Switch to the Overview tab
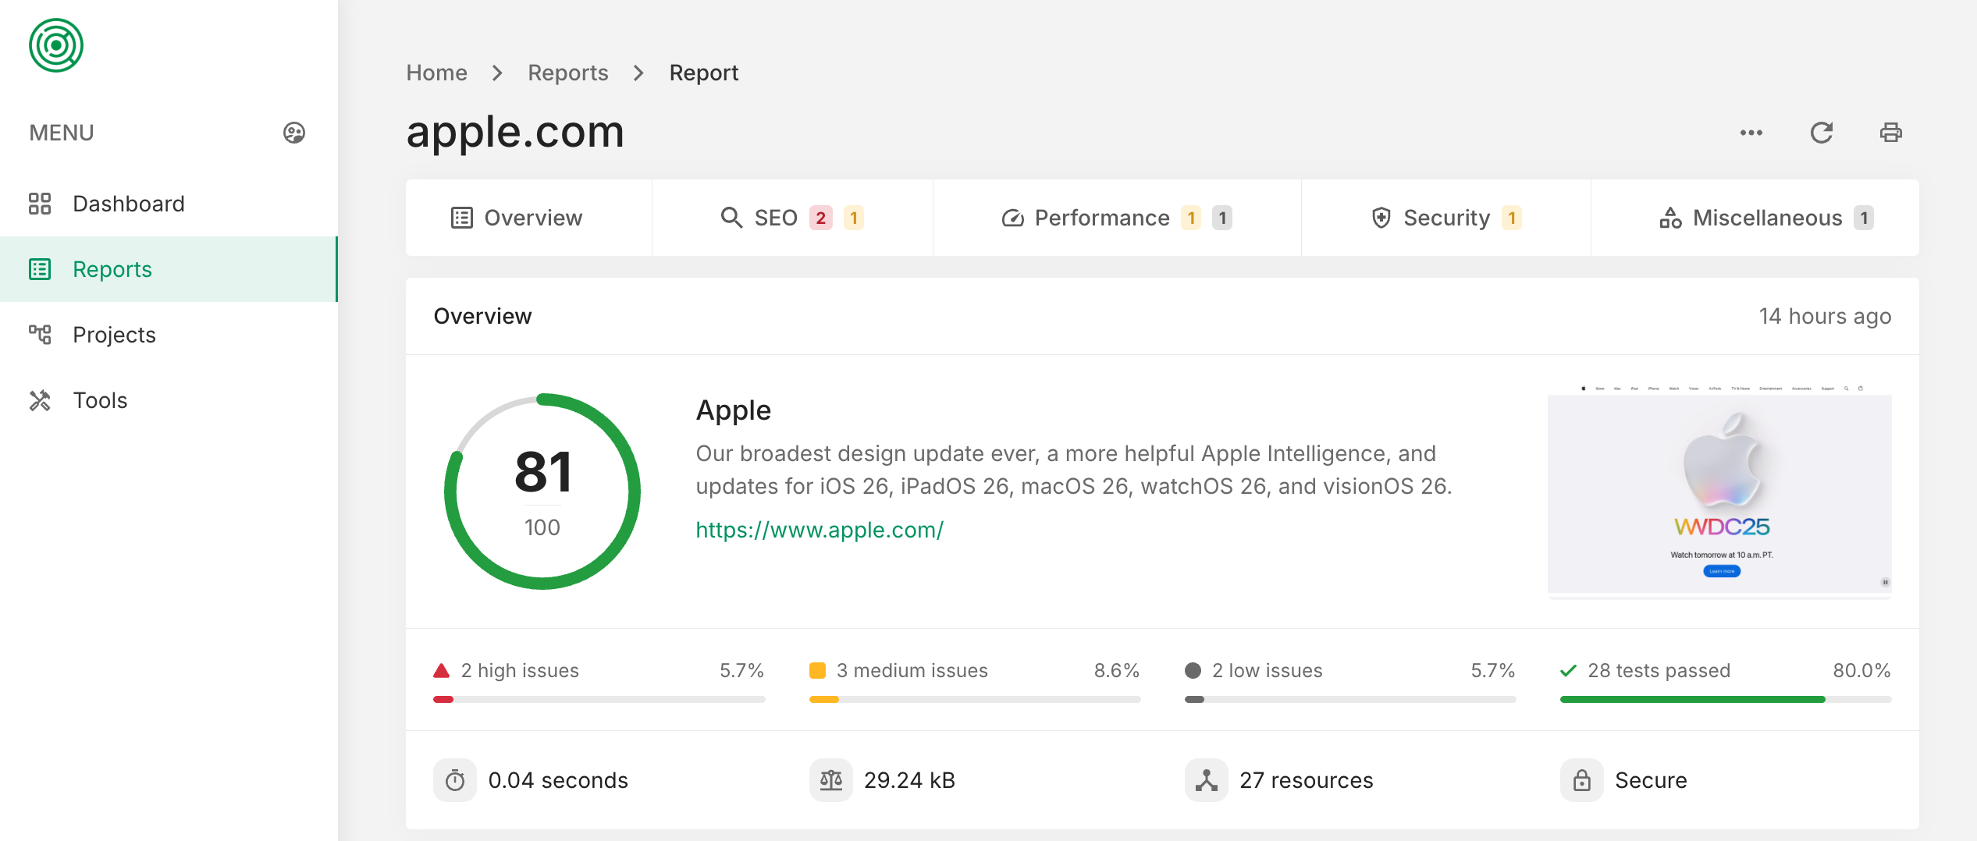Viewport: 1977px width, 841px height. click(x=528, y=218)
